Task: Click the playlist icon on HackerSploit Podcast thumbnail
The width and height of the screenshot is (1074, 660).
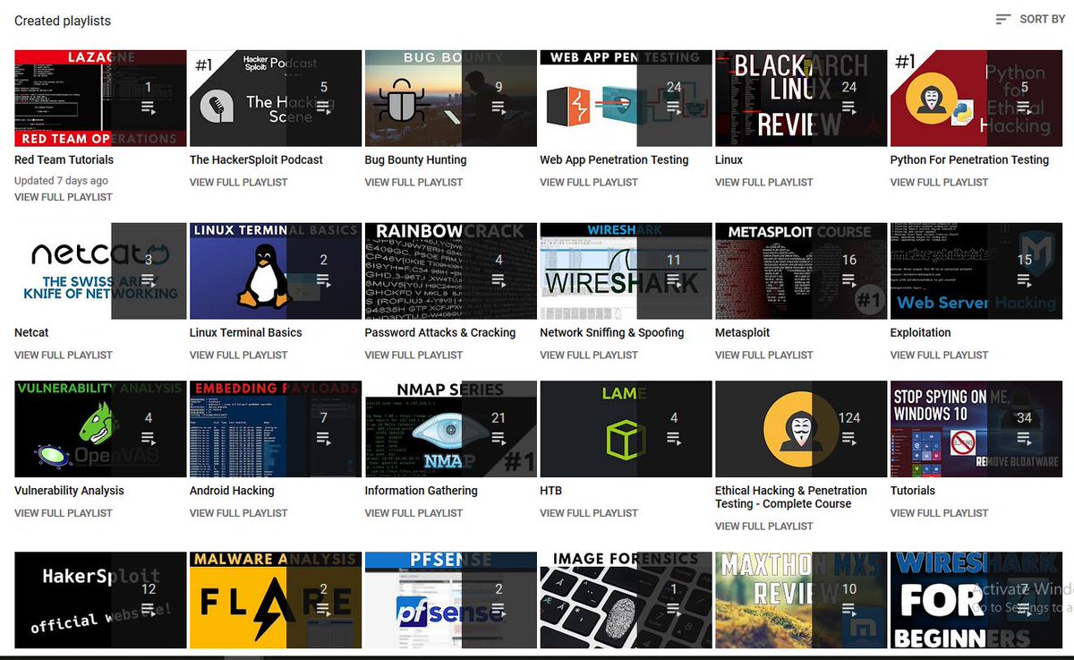Action: [323, 107]
